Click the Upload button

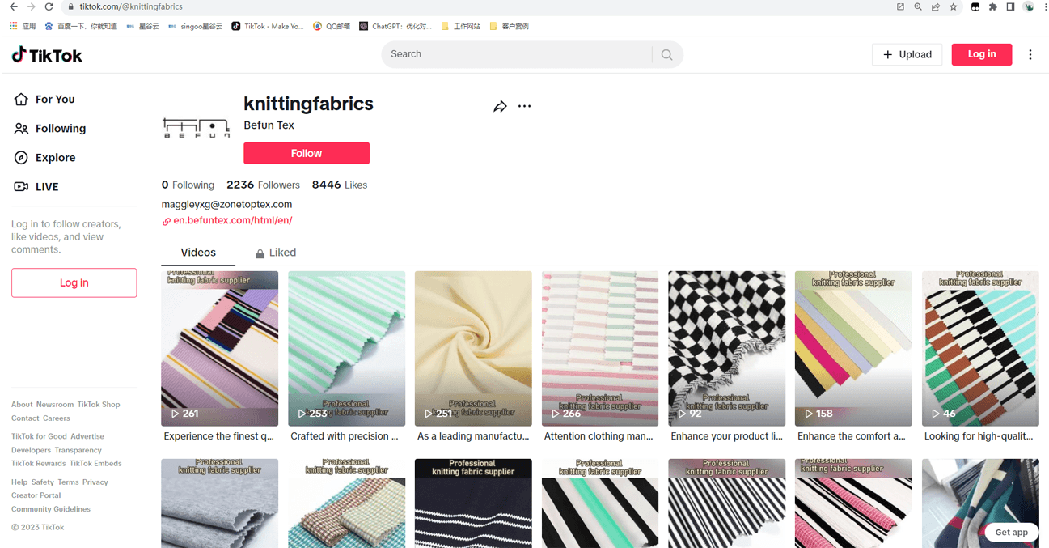907,54
